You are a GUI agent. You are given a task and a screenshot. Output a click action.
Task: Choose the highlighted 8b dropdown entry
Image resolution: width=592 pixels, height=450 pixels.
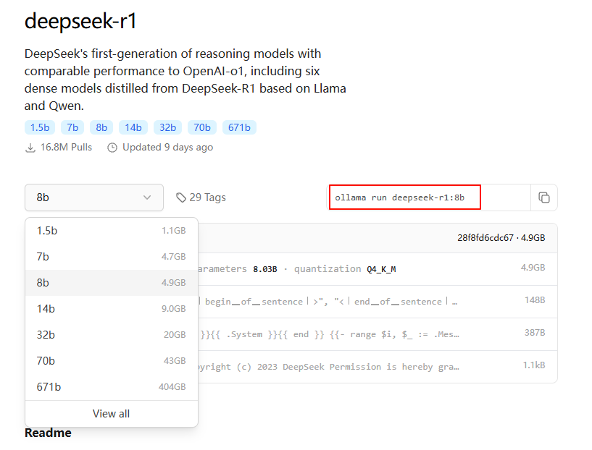pos(111,283)
